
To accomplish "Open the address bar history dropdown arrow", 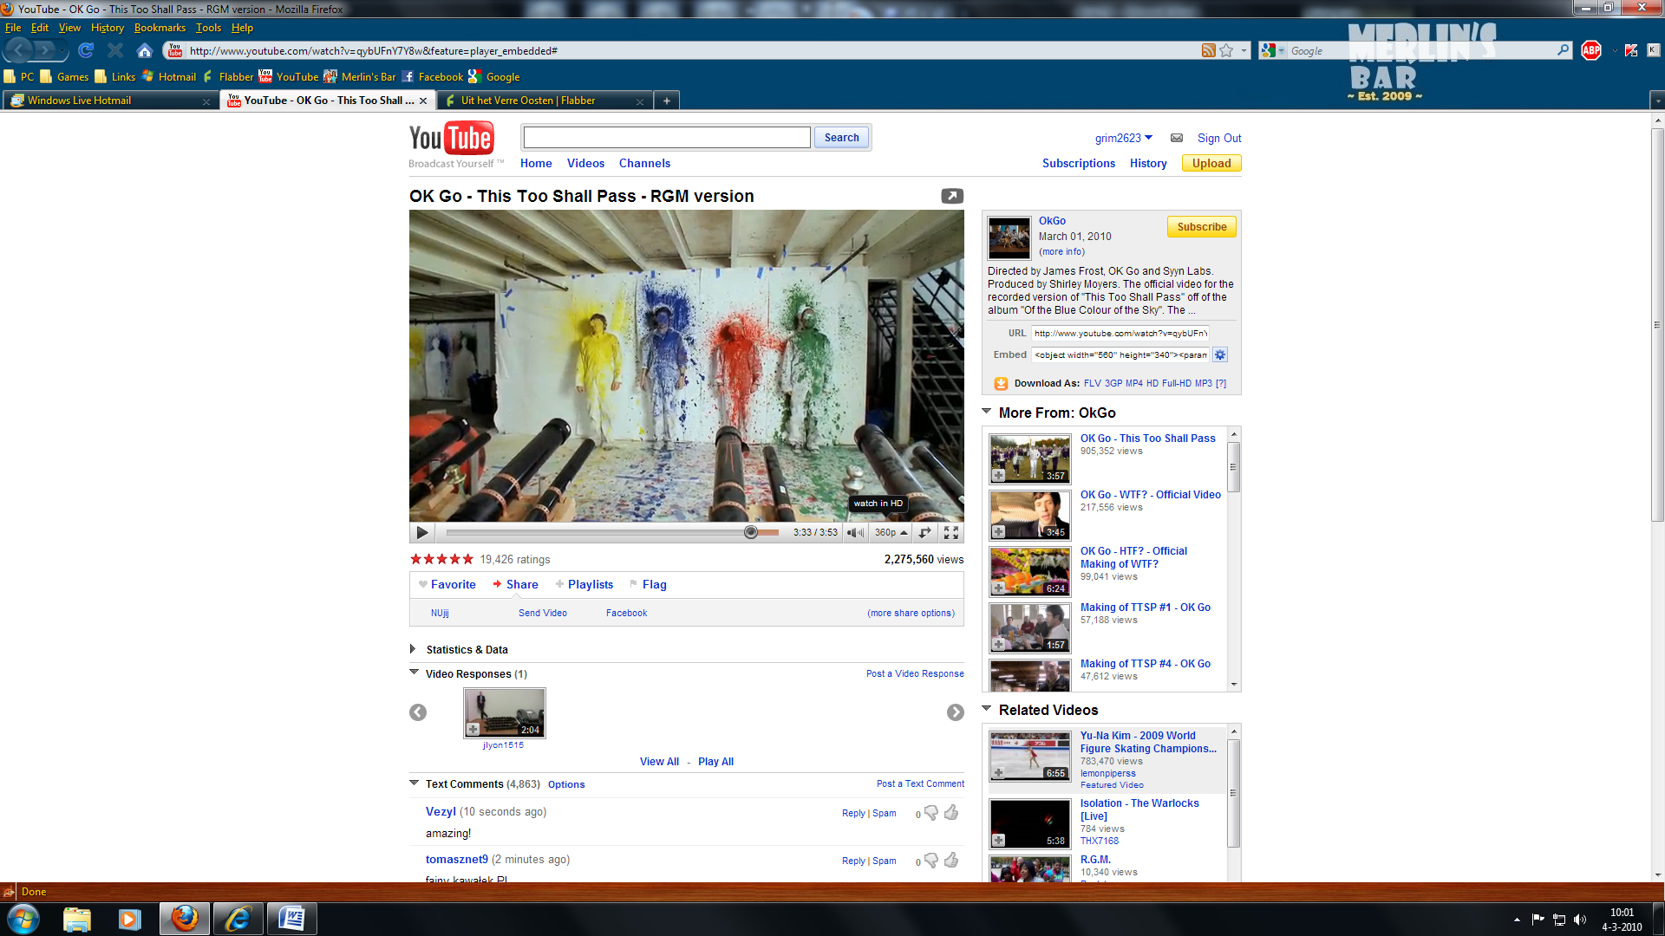I will (x=1244, y=50).
